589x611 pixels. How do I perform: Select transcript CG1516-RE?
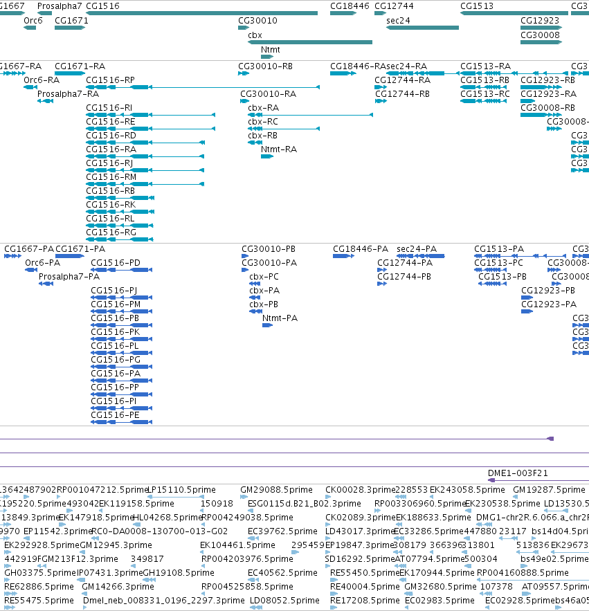pos(150,129)
